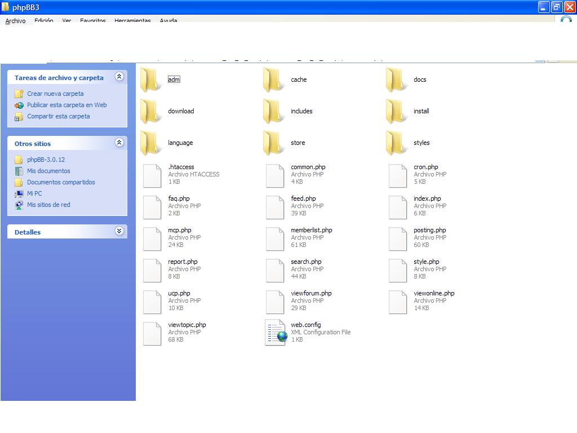Select the styles folder icon

(397, 143)
